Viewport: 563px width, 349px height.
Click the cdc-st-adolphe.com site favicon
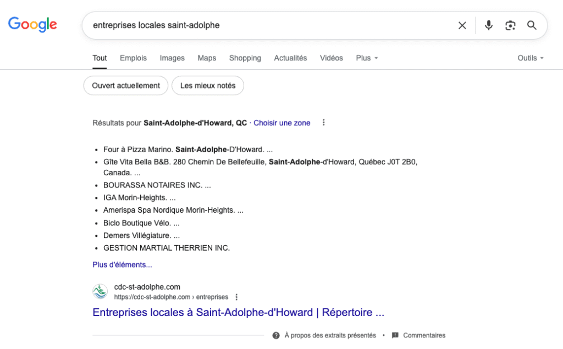[100, 292]
